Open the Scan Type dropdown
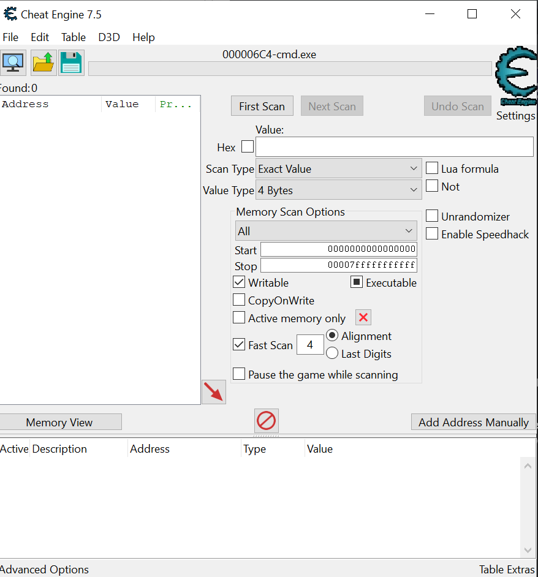The width and height of the screenshot is (538, 577). [x=339, y=168]
